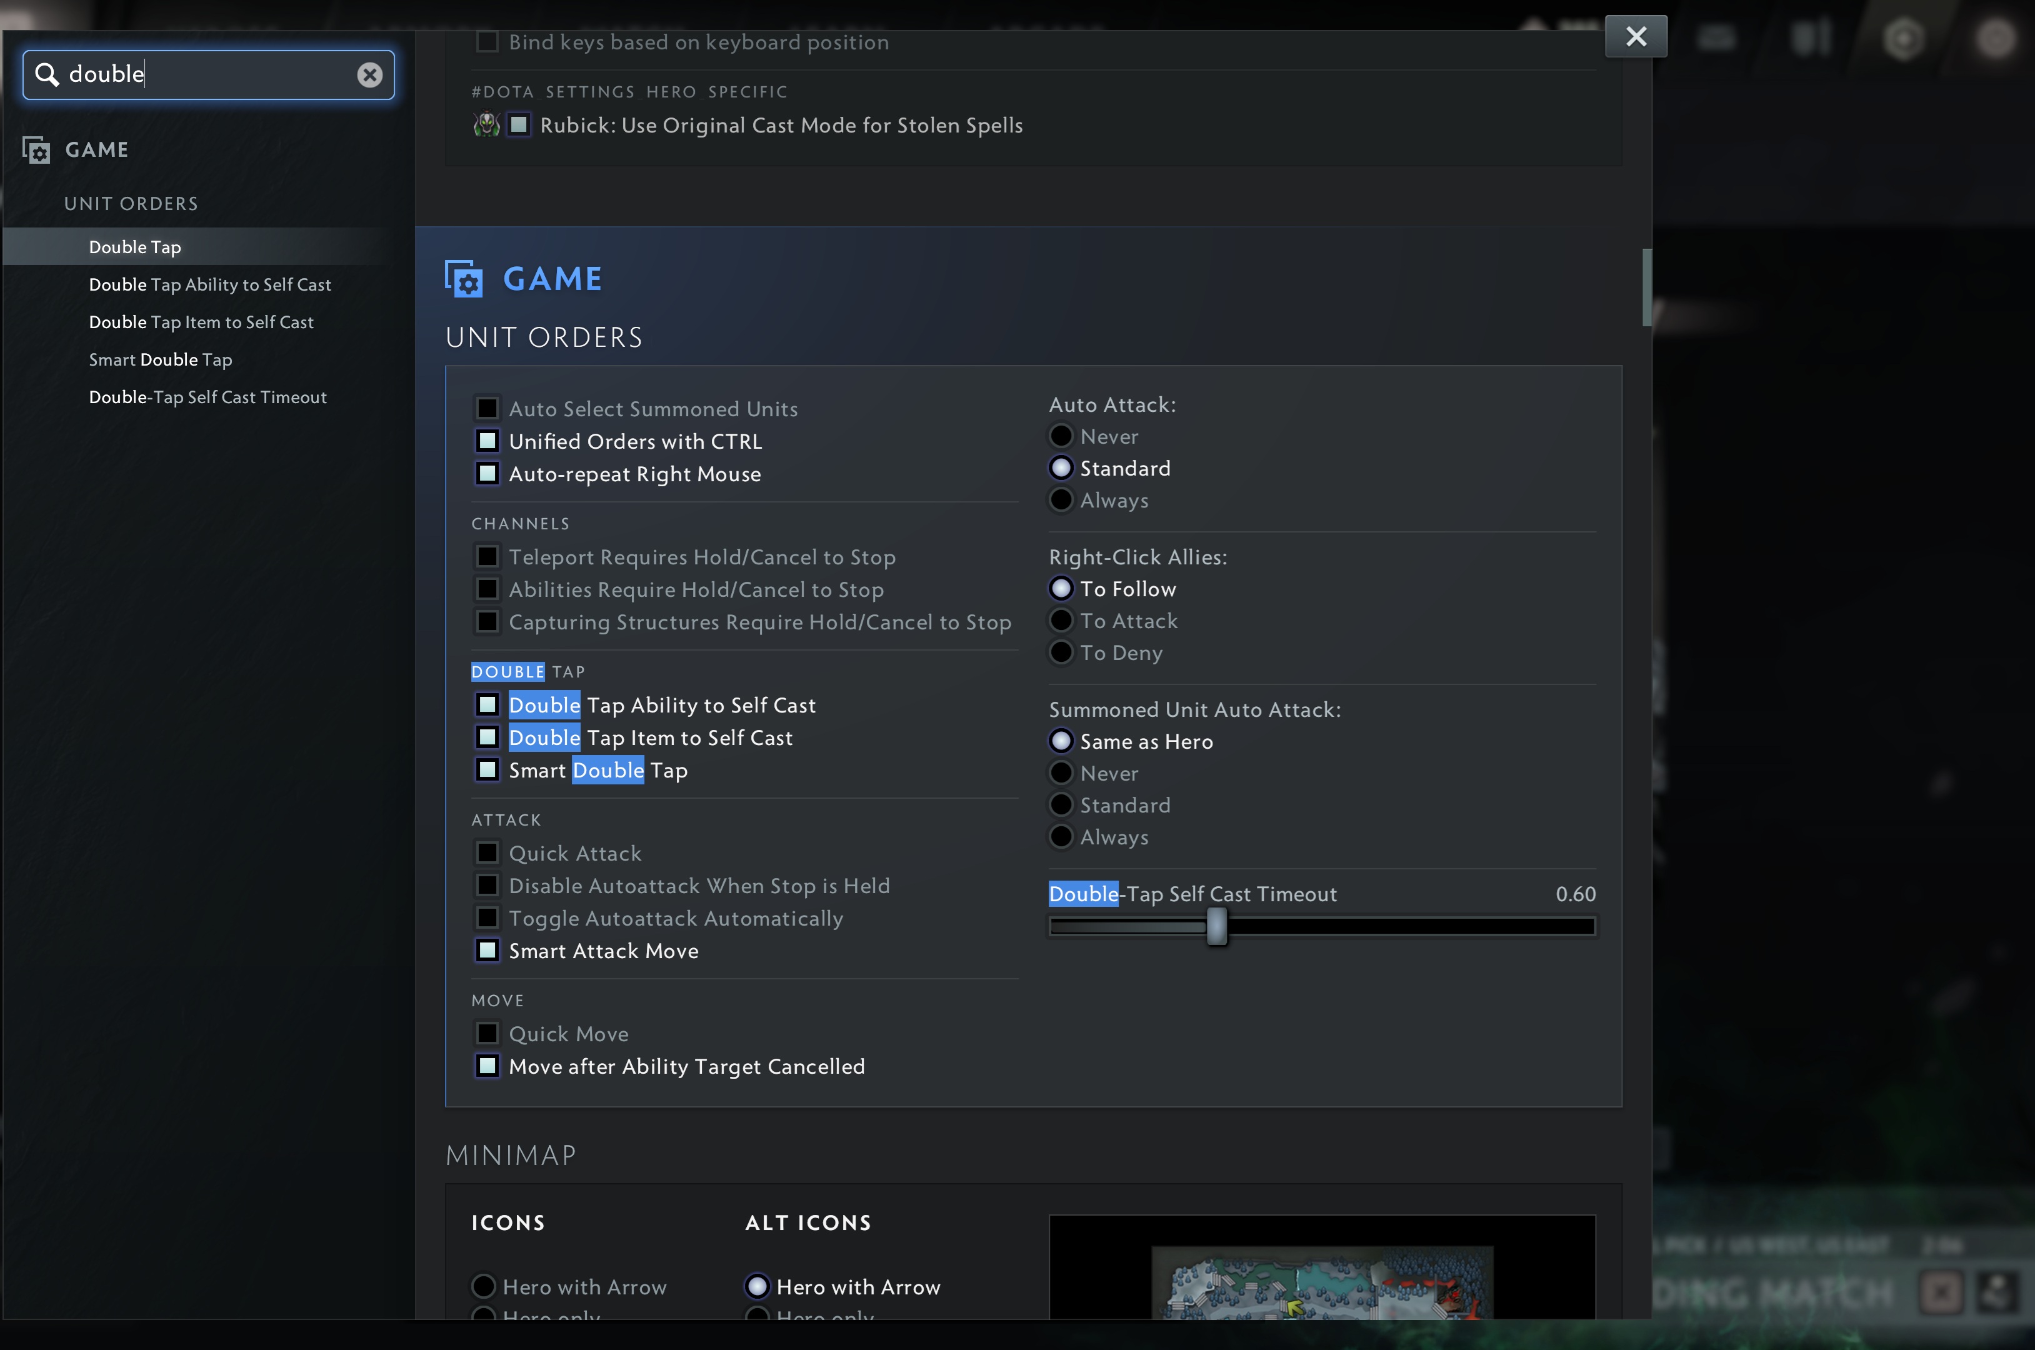This screenshot has height=1350, width=2035.
Task: Toggle Double Tap Item to Self Cast checkbox
Action: tap(487, 737)
